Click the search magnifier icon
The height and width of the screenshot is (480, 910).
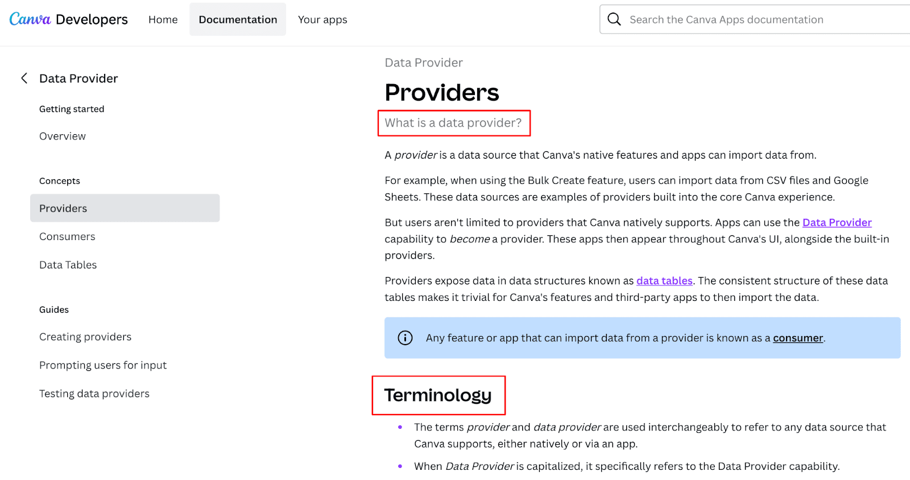614,19
